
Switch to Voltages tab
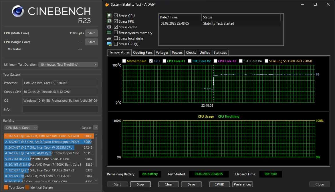coord(162,53)
